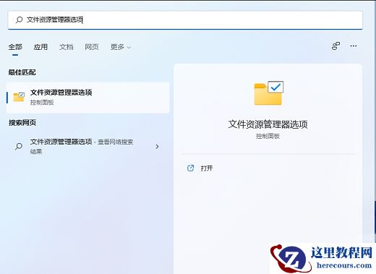Click the open external icon beside 打开
The width and height of the screenshot is (376, 274).
tap(190, 168)
